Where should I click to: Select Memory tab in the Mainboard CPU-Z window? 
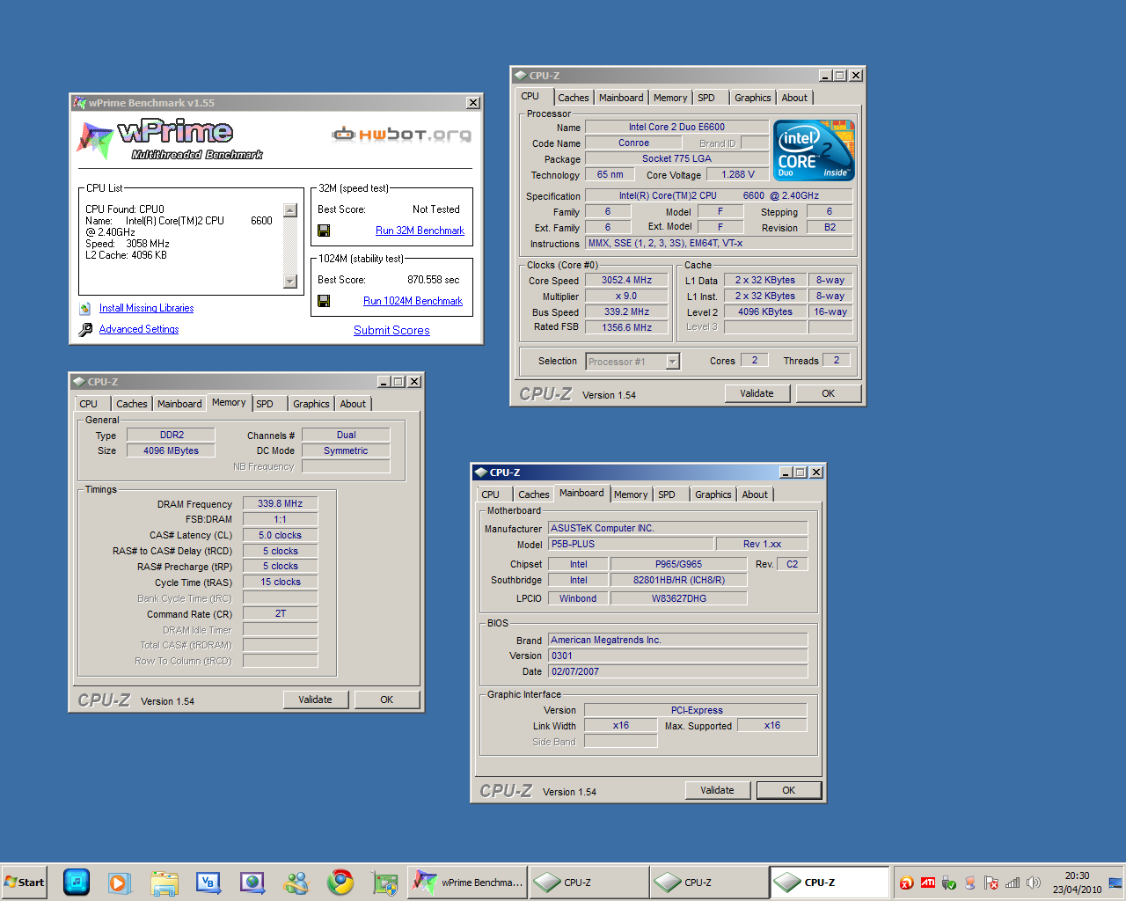[631, 494]
